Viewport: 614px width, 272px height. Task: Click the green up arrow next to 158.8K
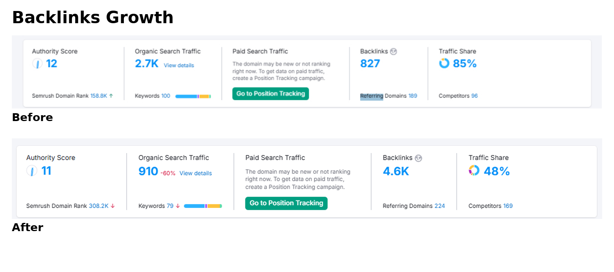(x=111, y=96)
